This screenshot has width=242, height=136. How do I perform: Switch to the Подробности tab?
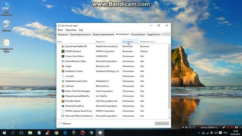click(154, 34)
